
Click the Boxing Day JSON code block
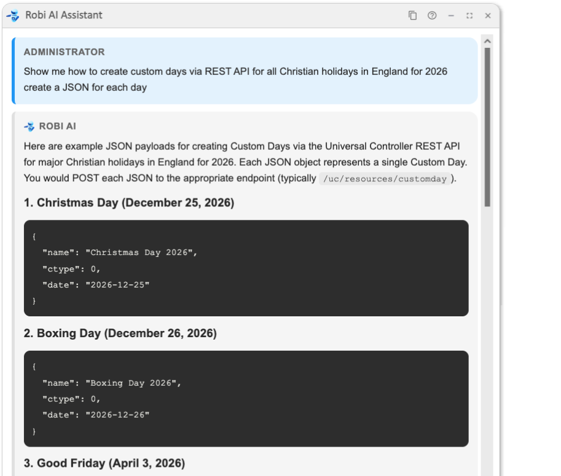[246, 399]
